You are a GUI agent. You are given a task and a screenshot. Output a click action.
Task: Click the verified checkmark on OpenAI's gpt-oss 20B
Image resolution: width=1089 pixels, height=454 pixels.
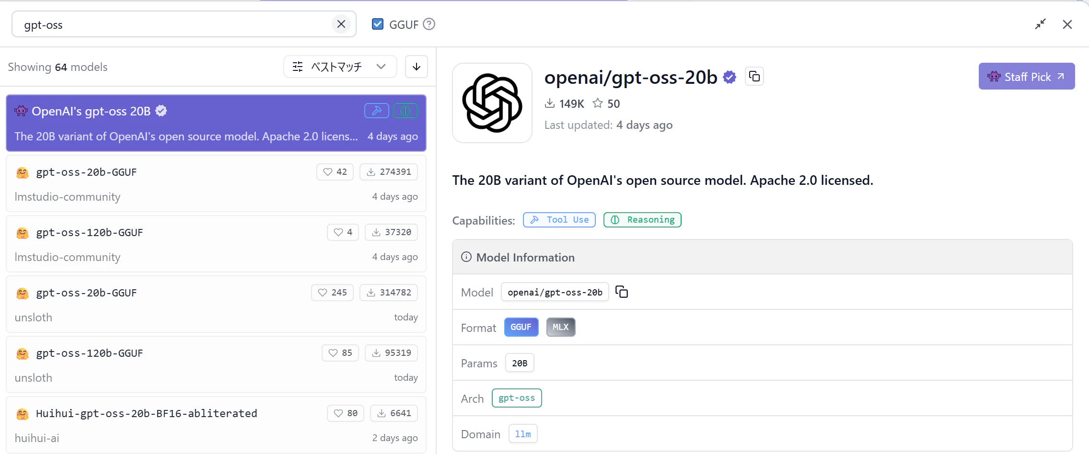[x=162, y=111]
